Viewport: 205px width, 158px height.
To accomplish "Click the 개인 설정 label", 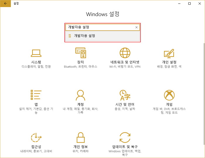I will pyautogui.click(x=169, y=62).
